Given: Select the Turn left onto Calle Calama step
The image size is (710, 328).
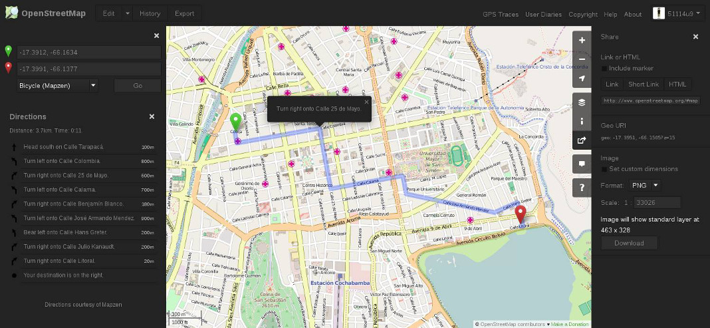Looking at the screenshot, I should (83, 190).
